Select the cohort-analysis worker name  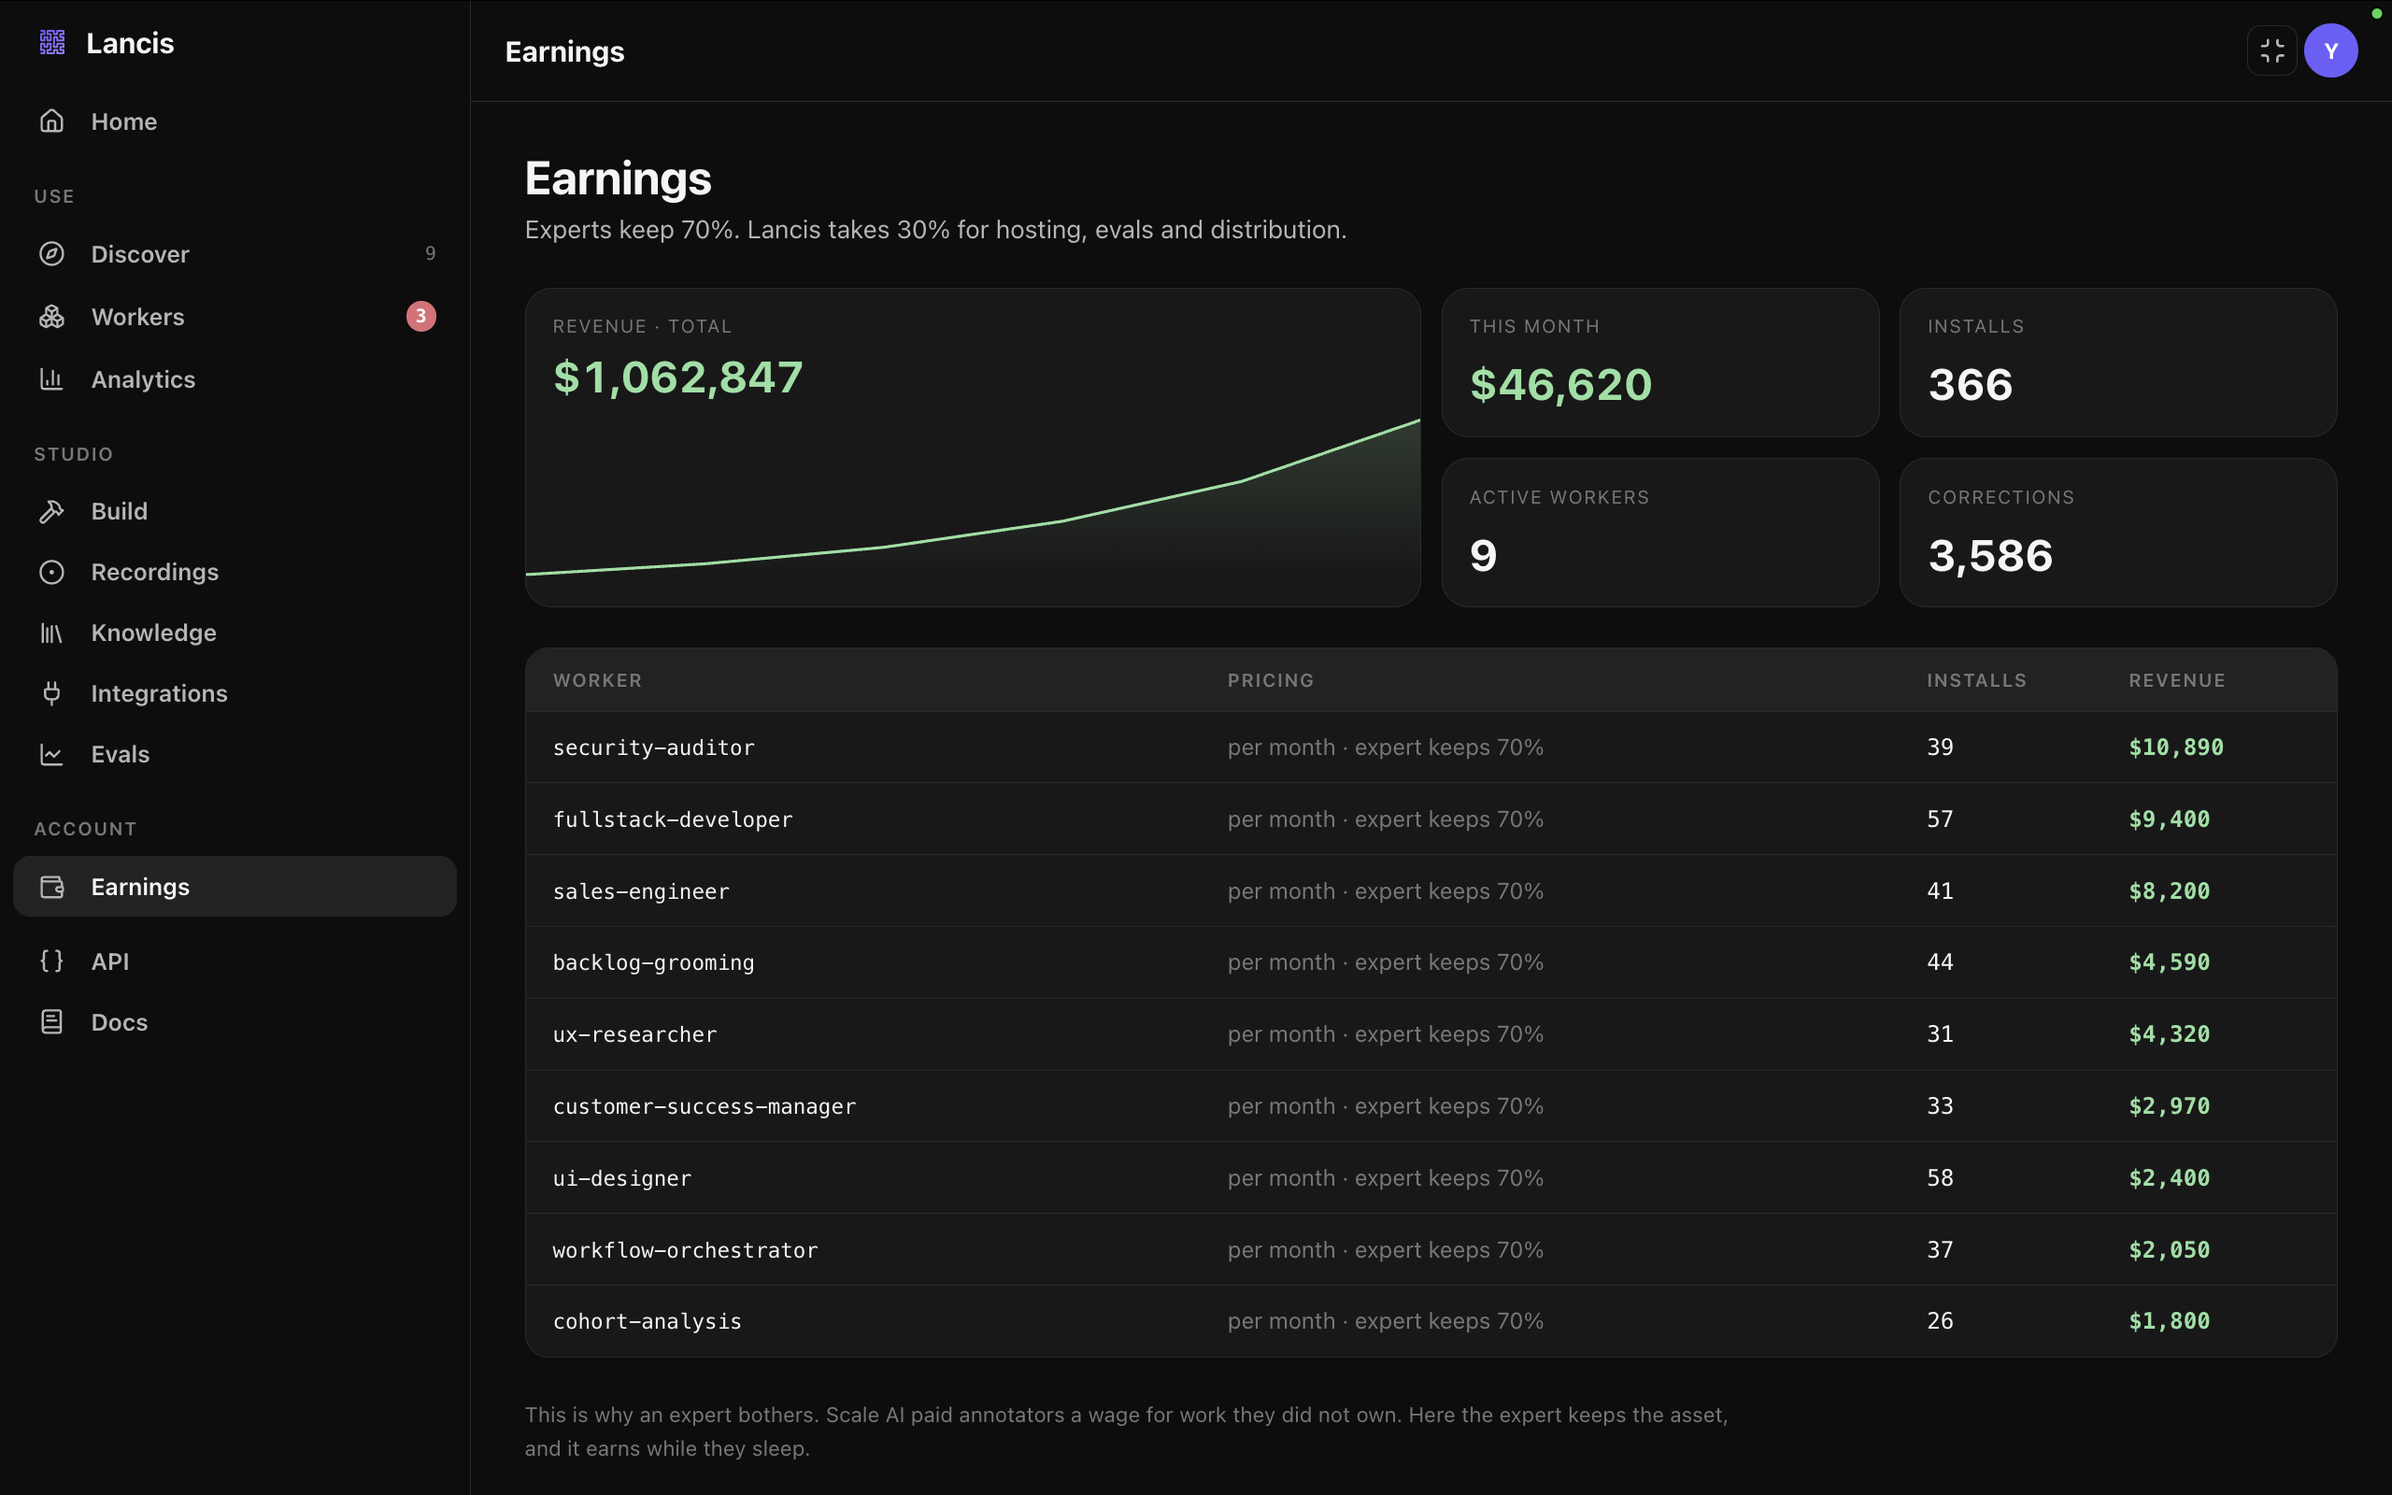(x=648, y=1322)
